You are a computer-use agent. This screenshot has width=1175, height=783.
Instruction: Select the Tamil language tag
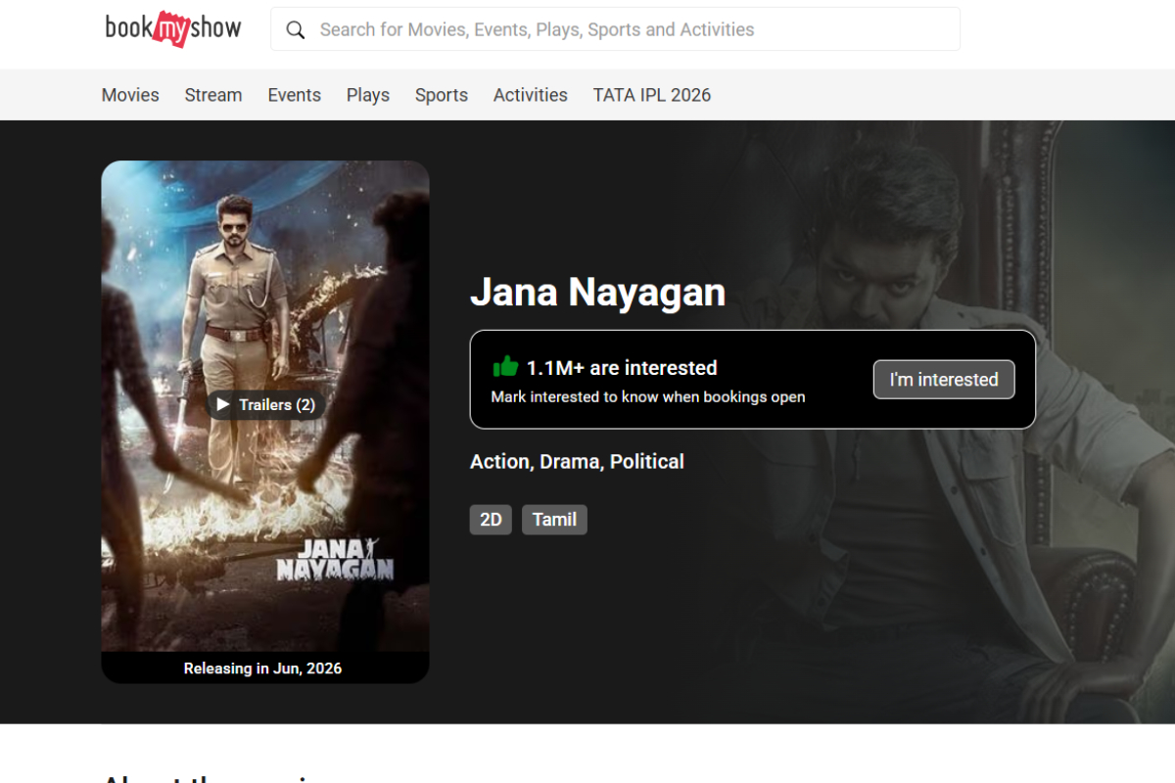pos(554,520)
